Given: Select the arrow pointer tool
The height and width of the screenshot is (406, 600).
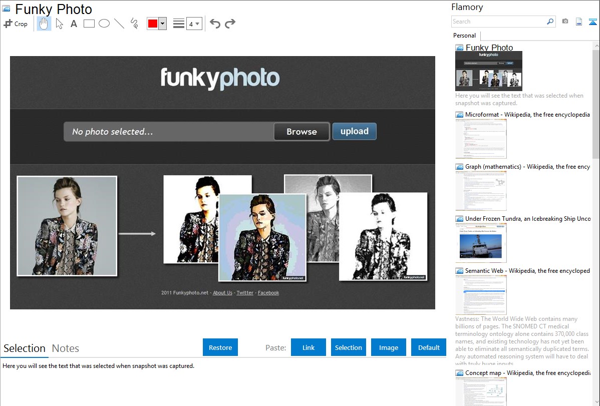Looking at the screenshot, I should coord(59,24).
